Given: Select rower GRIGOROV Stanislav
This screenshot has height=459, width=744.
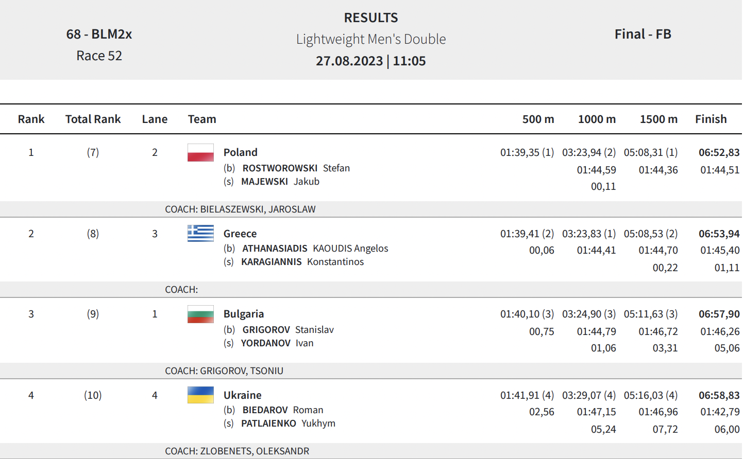Looking at the screenshot, I should coord(288,330).
